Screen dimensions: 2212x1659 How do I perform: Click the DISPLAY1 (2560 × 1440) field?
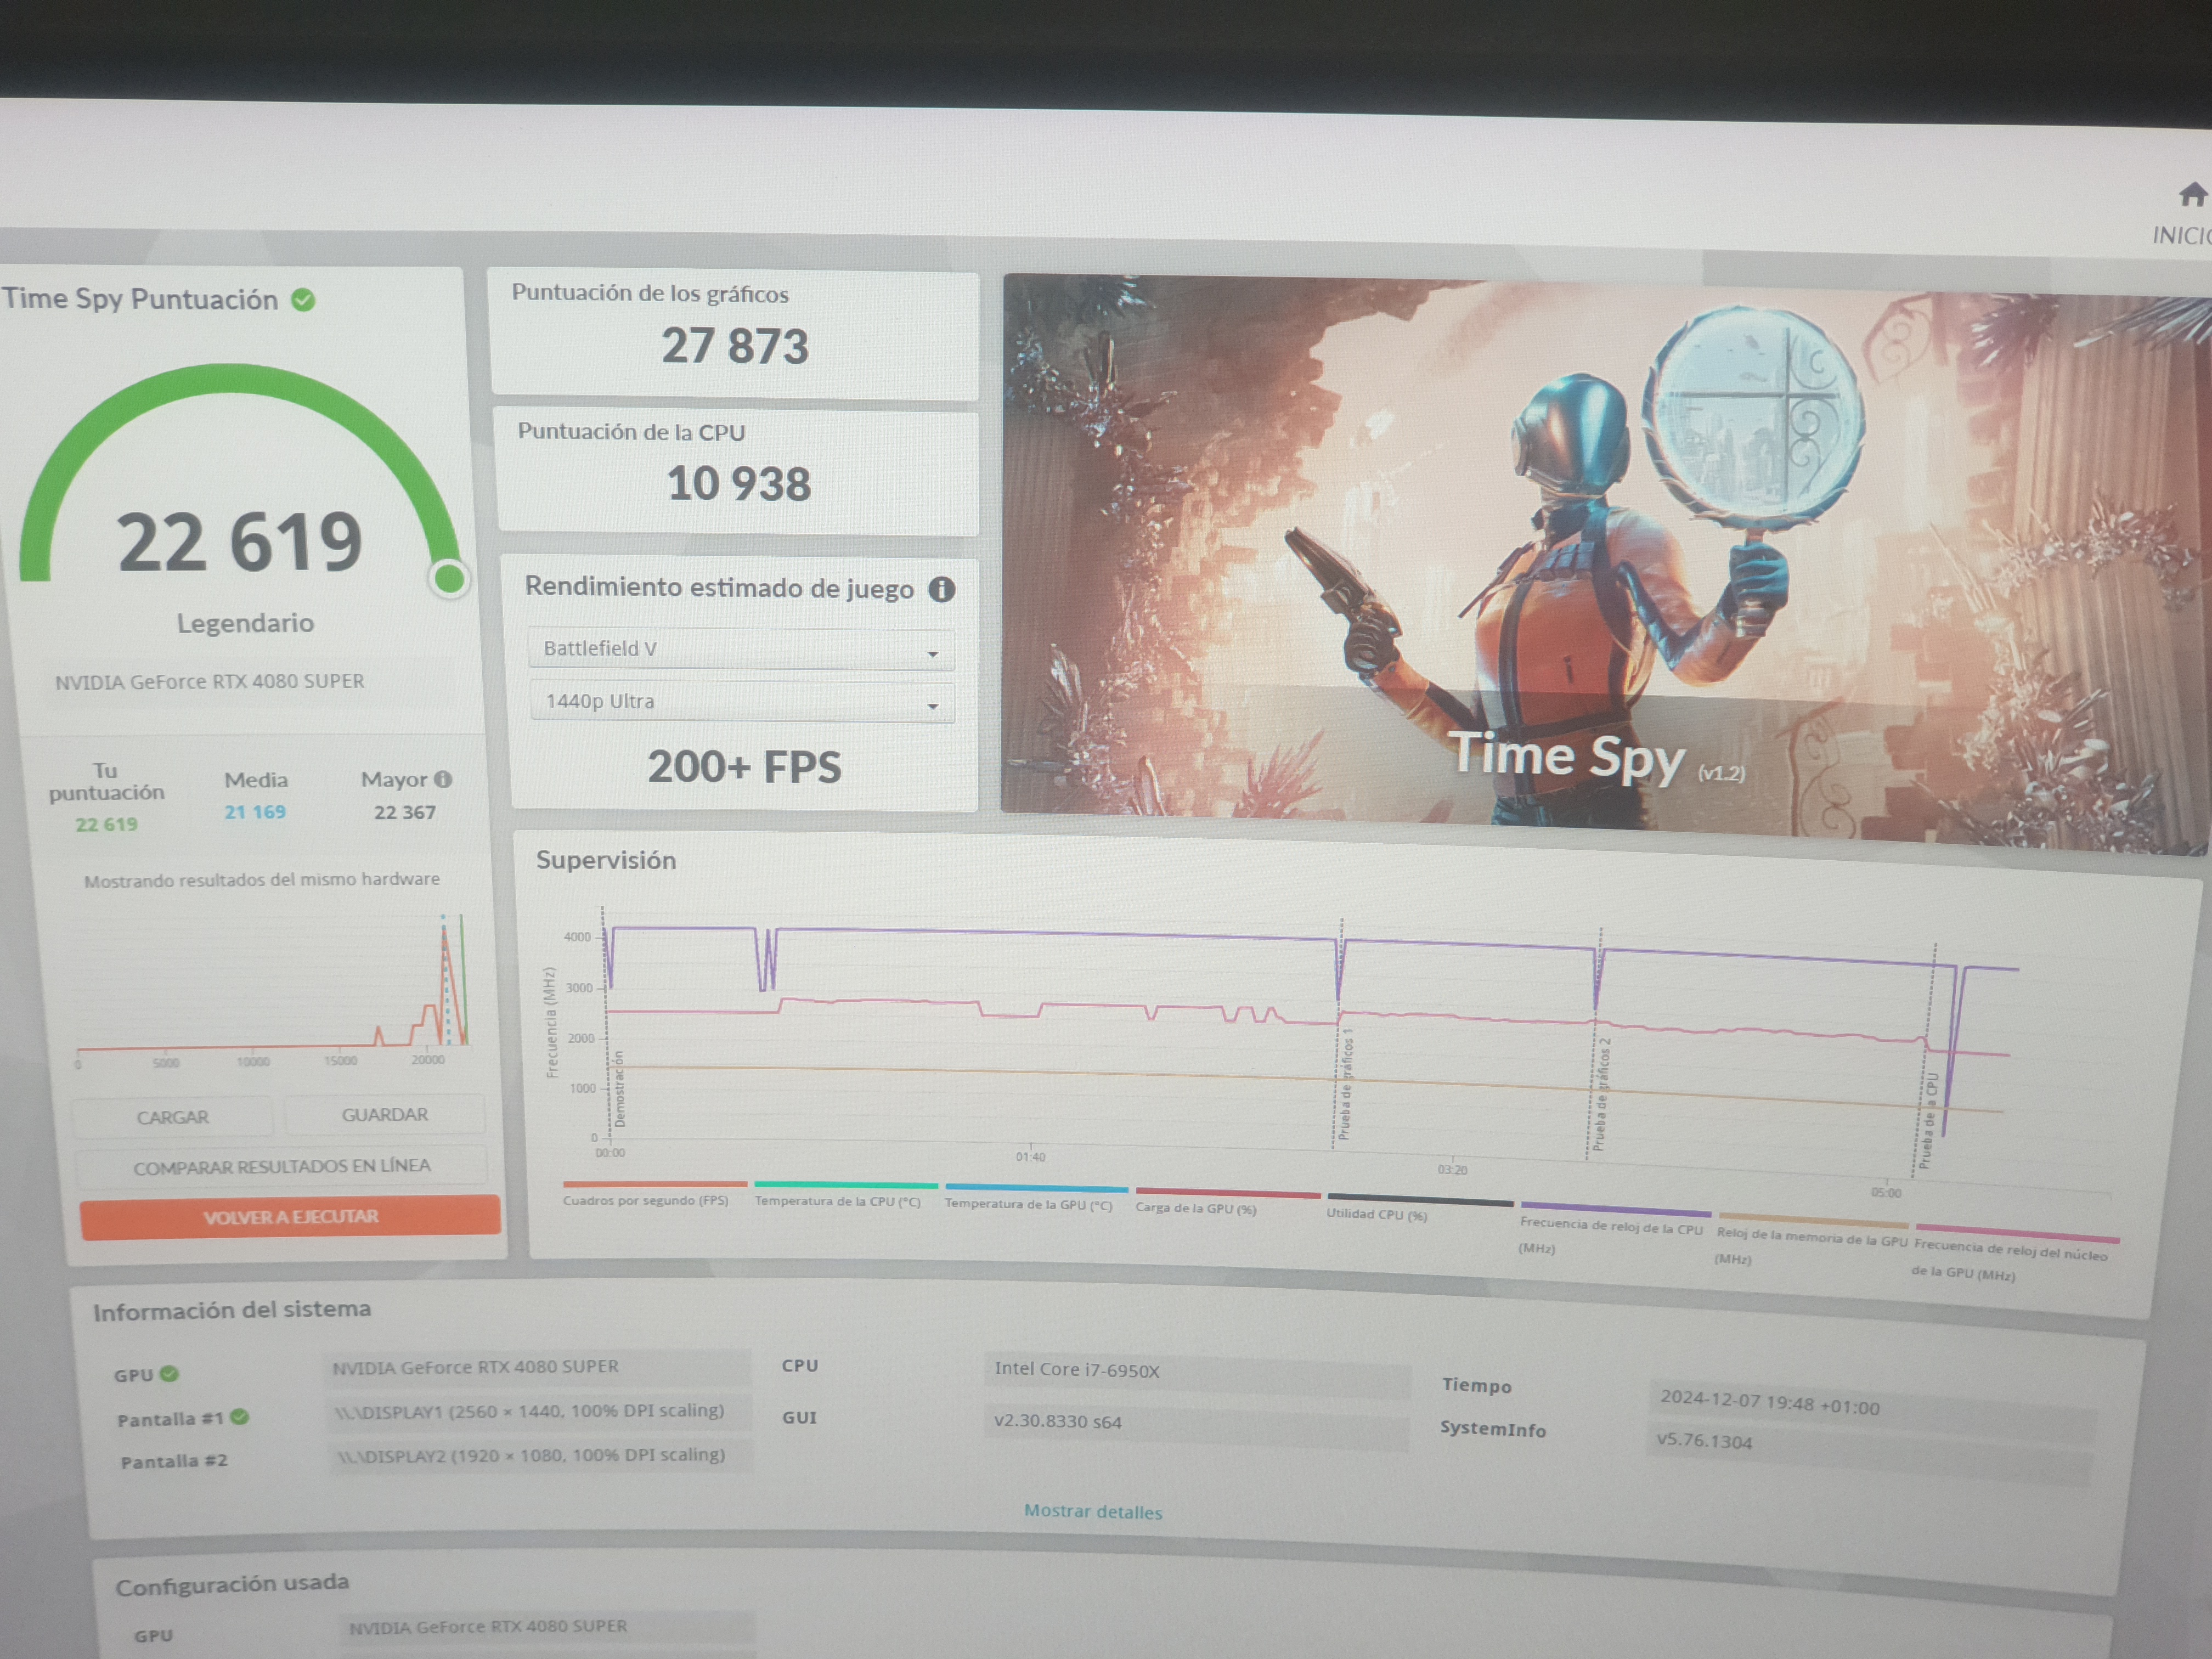pyautogui.click(x=540, y=1411)
